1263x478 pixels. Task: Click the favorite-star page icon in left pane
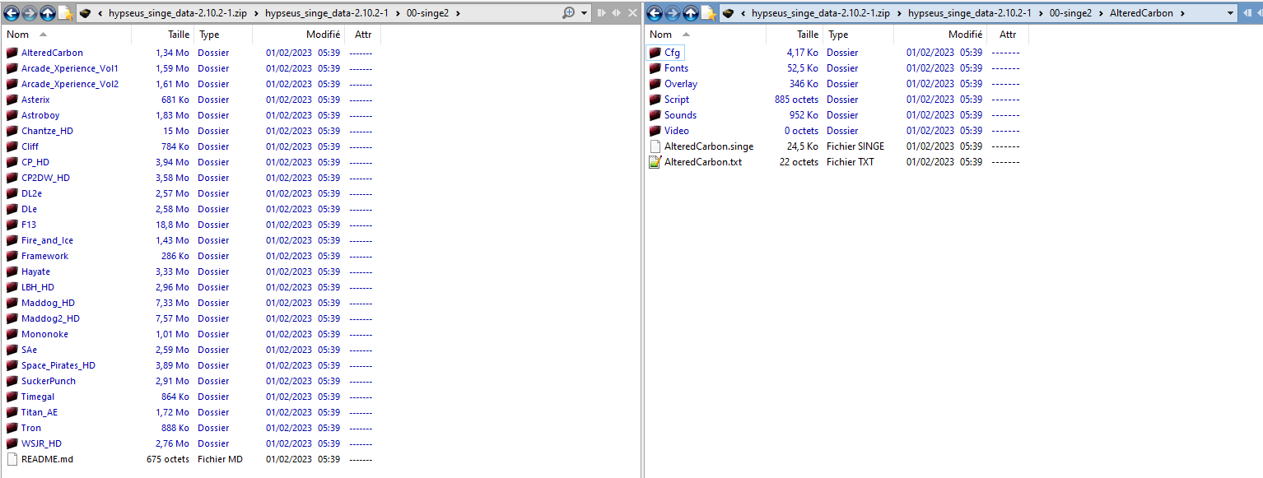pyautogui.click(x=67, y=12)
